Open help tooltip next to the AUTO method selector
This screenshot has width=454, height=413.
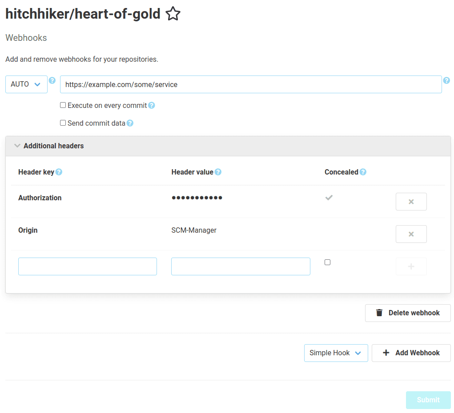coord(52,80)
